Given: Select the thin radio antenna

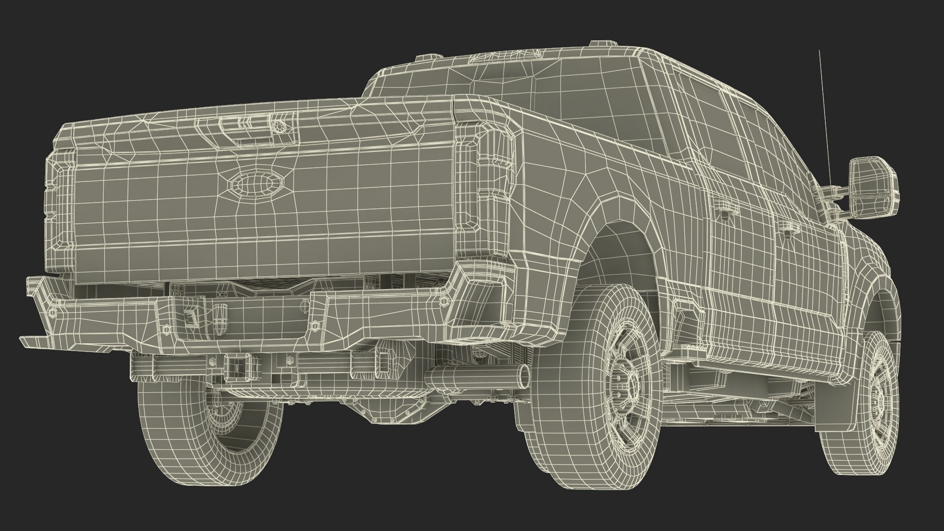Looking at the screenshot, I should pos(825,117).
